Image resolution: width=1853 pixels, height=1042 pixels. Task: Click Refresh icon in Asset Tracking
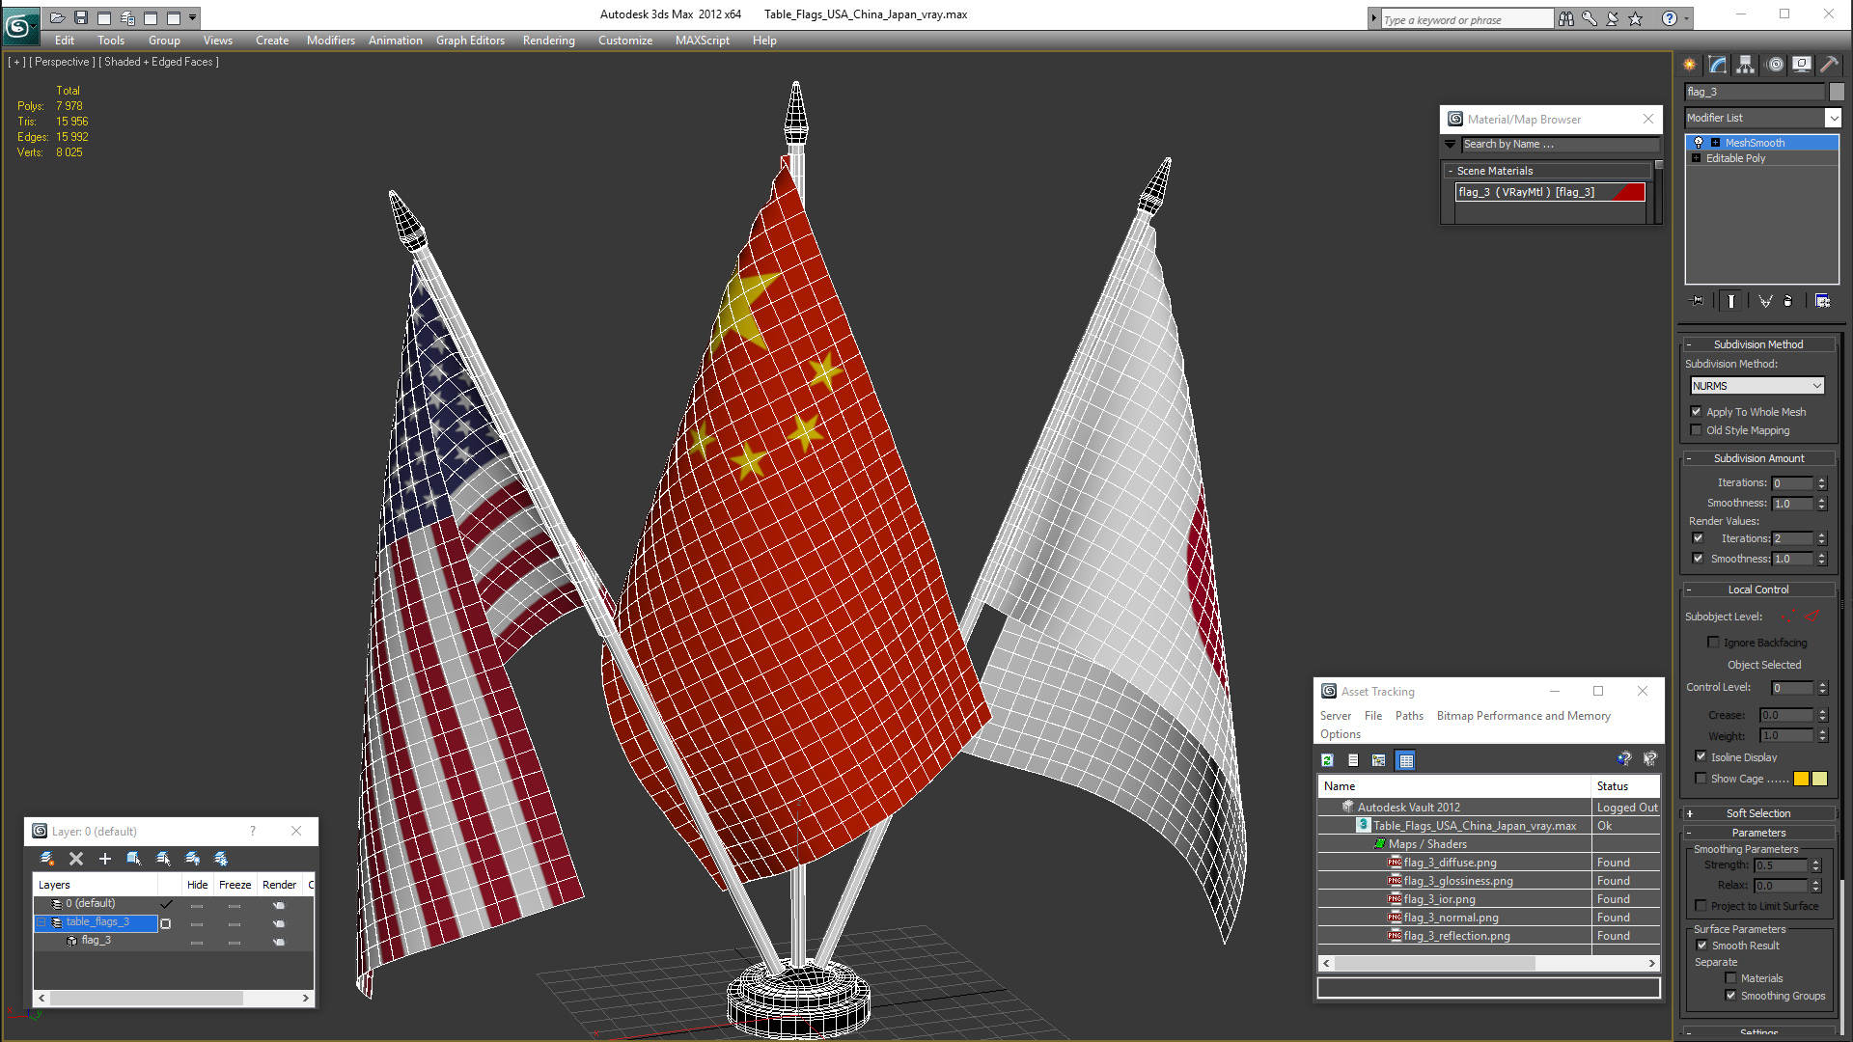click(1328, 760)
